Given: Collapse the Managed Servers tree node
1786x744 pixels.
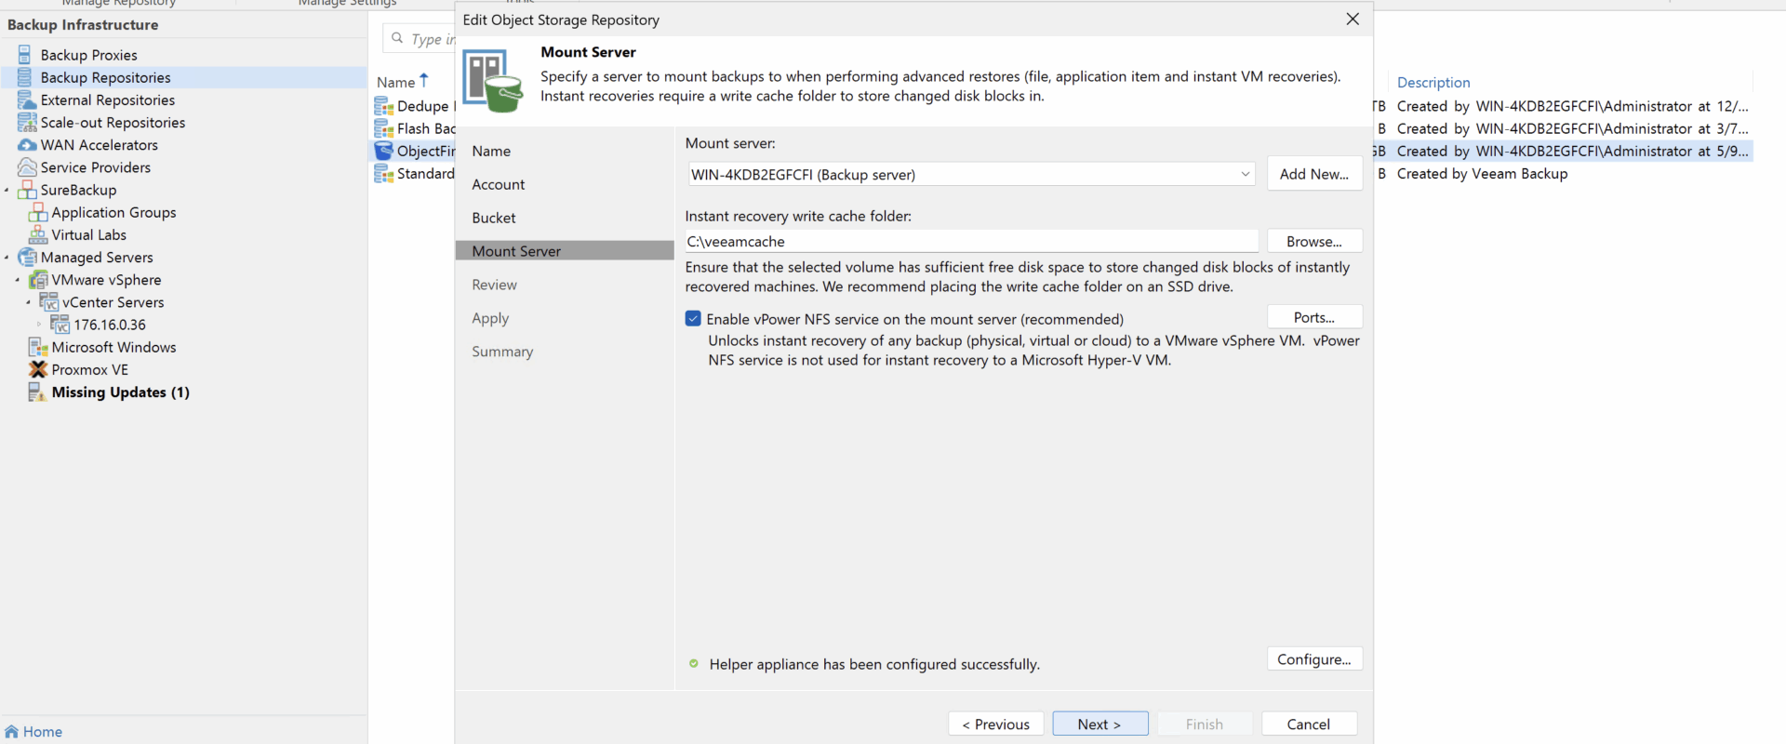Looking at the screenshot, I should pyautogui.click(x=7, y=258).
